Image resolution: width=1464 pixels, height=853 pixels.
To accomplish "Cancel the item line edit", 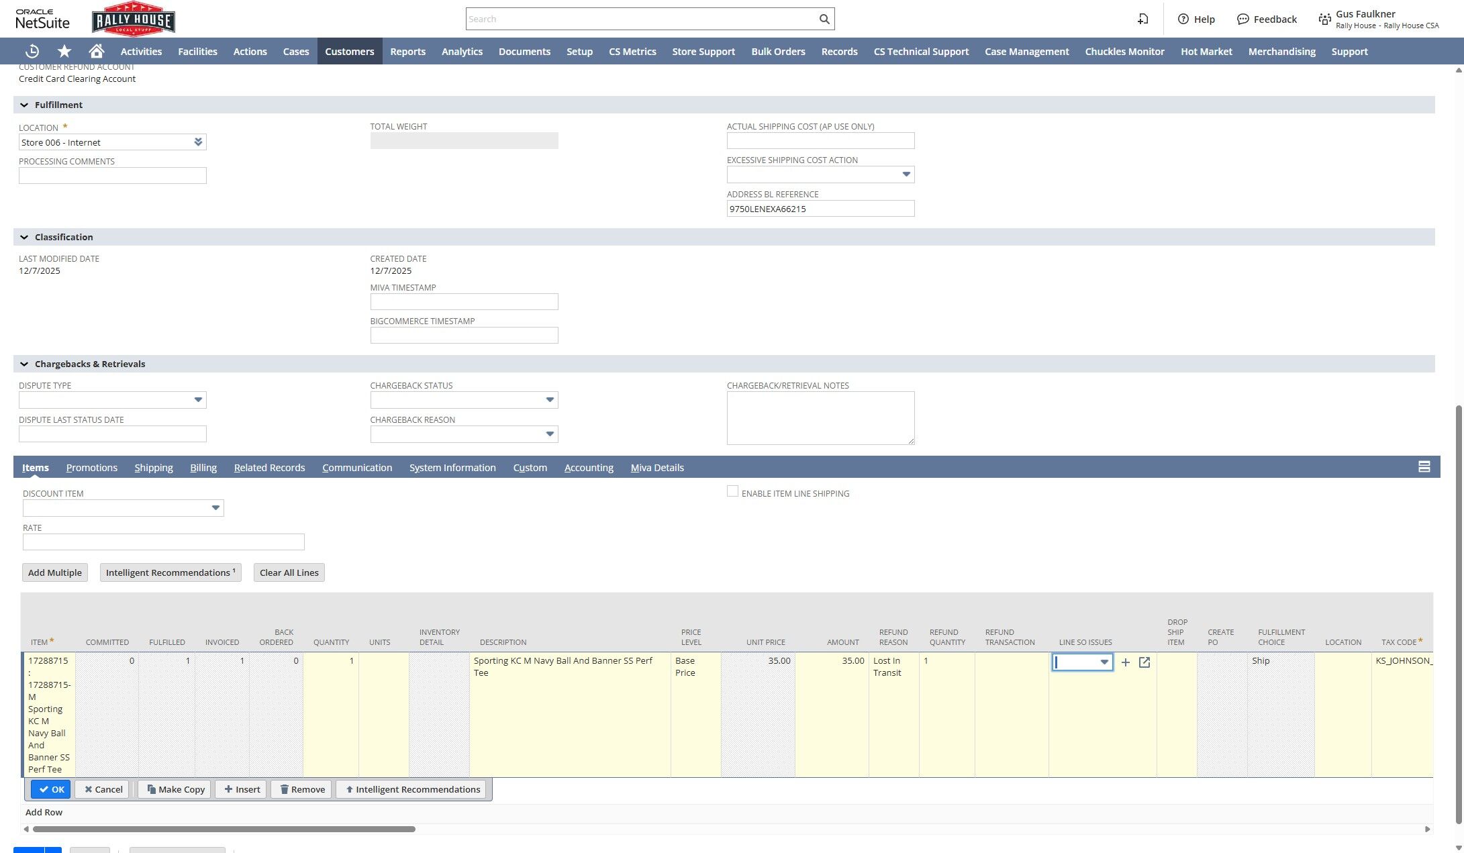I will [x=103, y=789].
